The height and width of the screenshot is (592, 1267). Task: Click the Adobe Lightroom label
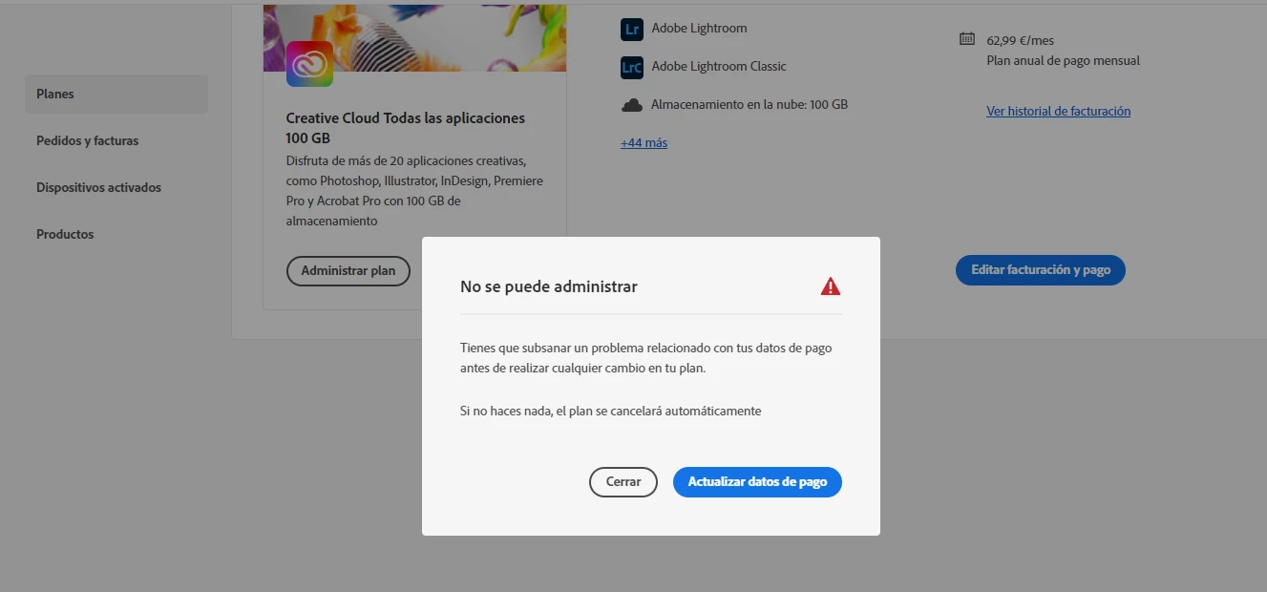(700, 29)
